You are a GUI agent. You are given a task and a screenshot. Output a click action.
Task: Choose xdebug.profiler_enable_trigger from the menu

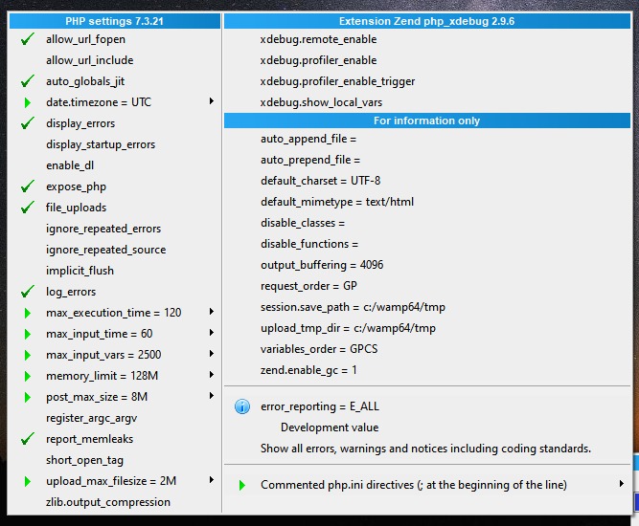(x=337, y=81)
